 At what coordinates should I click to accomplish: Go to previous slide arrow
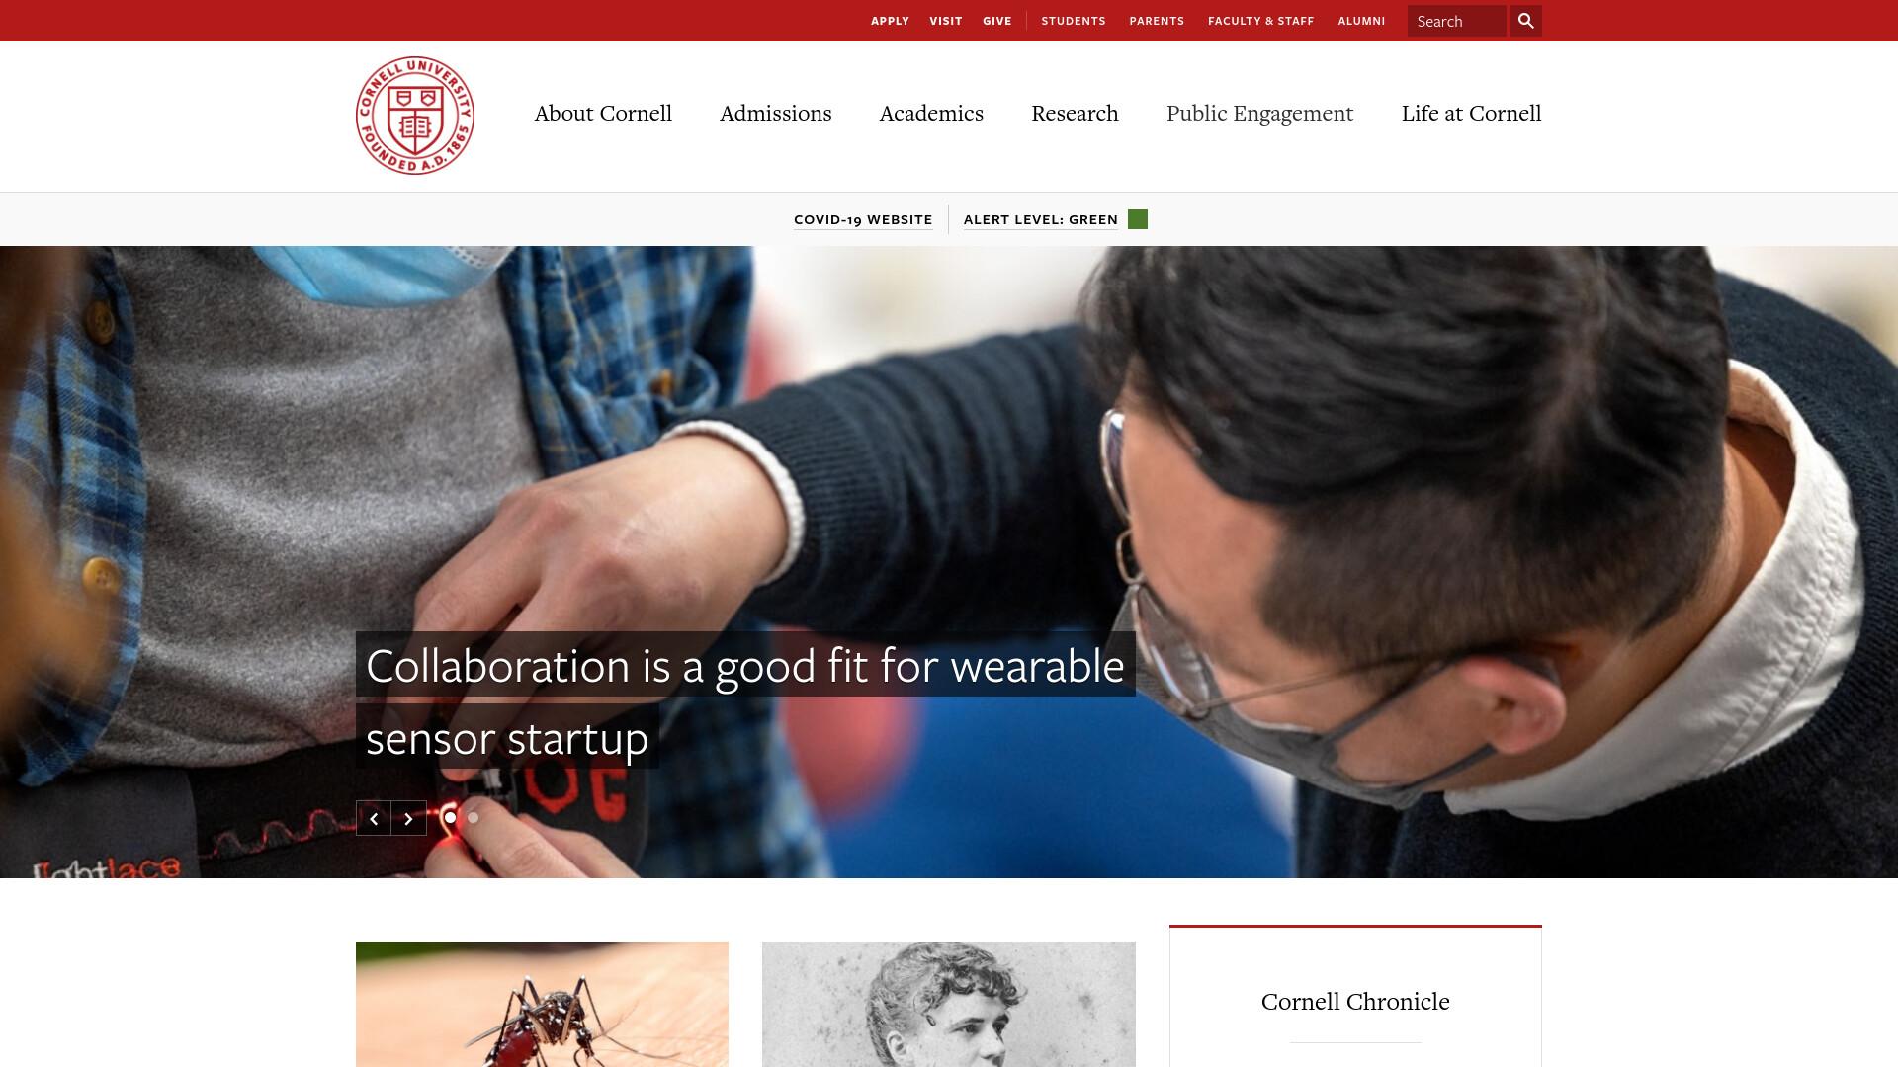pyautogui.click(x=374, y=818)
